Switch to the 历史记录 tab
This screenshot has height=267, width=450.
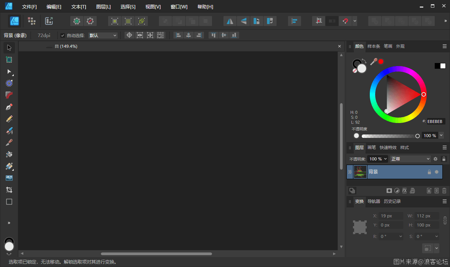392,201
